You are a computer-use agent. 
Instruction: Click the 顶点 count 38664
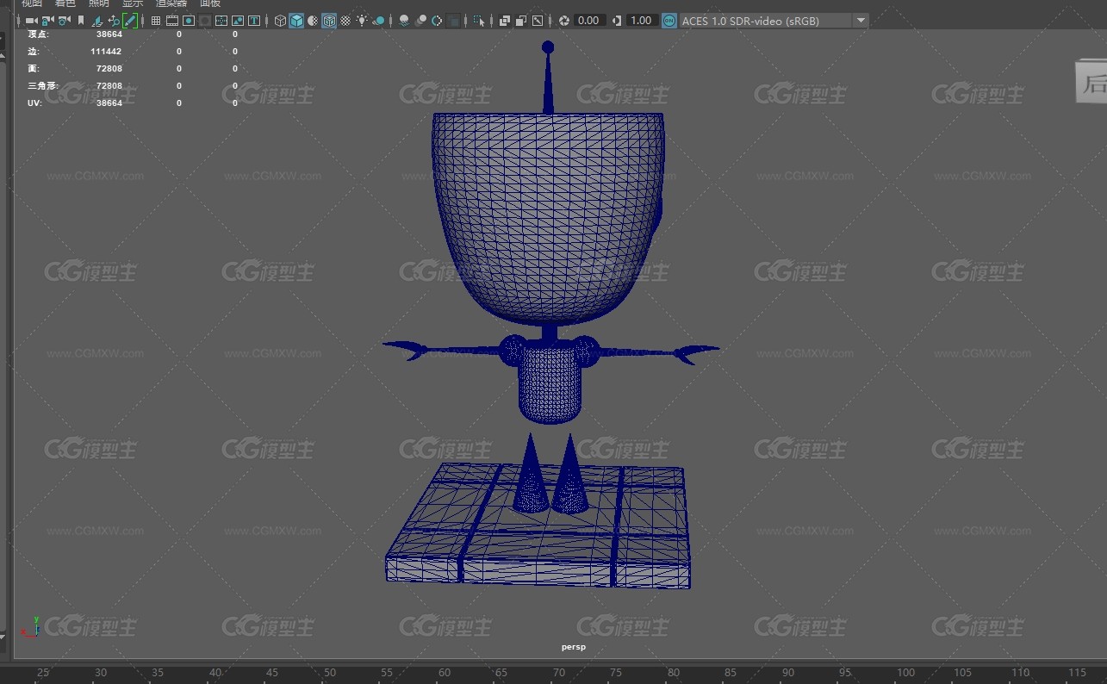tap(109, 34)
